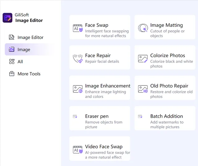Launch the Video Face Swap title

click(x=104, y=147)
